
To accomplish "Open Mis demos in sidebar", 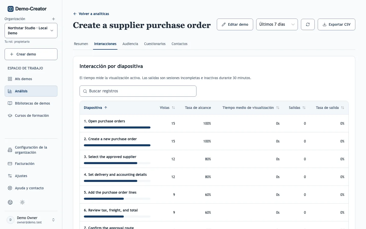I will click(31, 79).
